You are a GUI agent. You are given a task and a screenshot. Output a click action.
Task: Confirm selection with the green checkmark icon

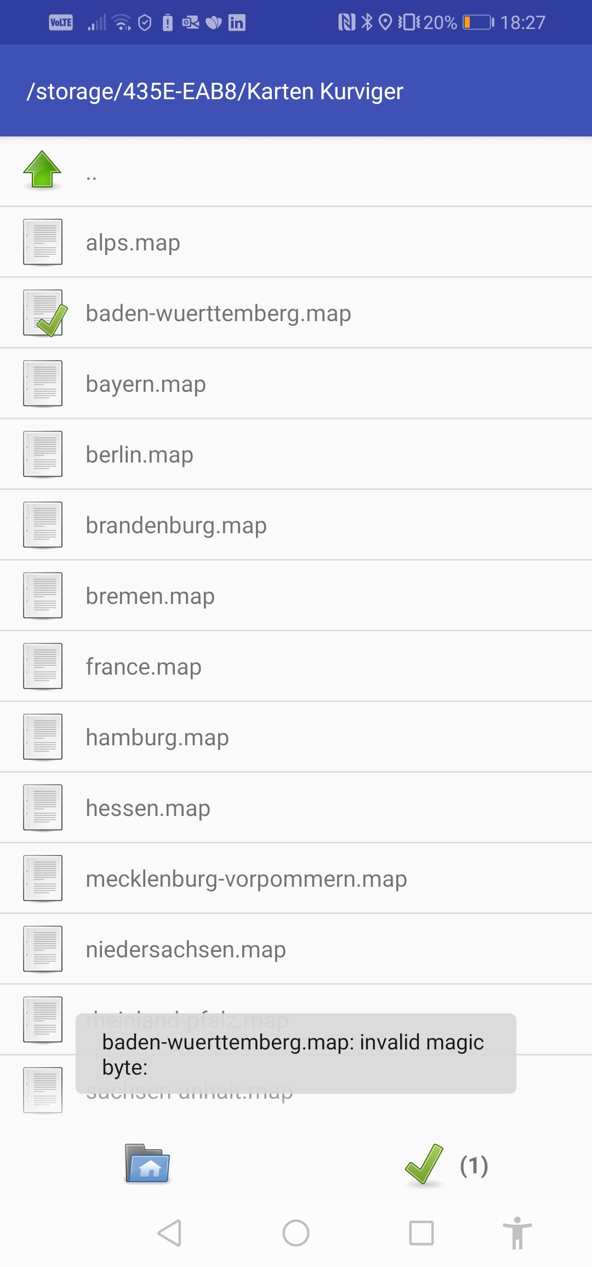pyautogui.click(x=424, y=1164)
